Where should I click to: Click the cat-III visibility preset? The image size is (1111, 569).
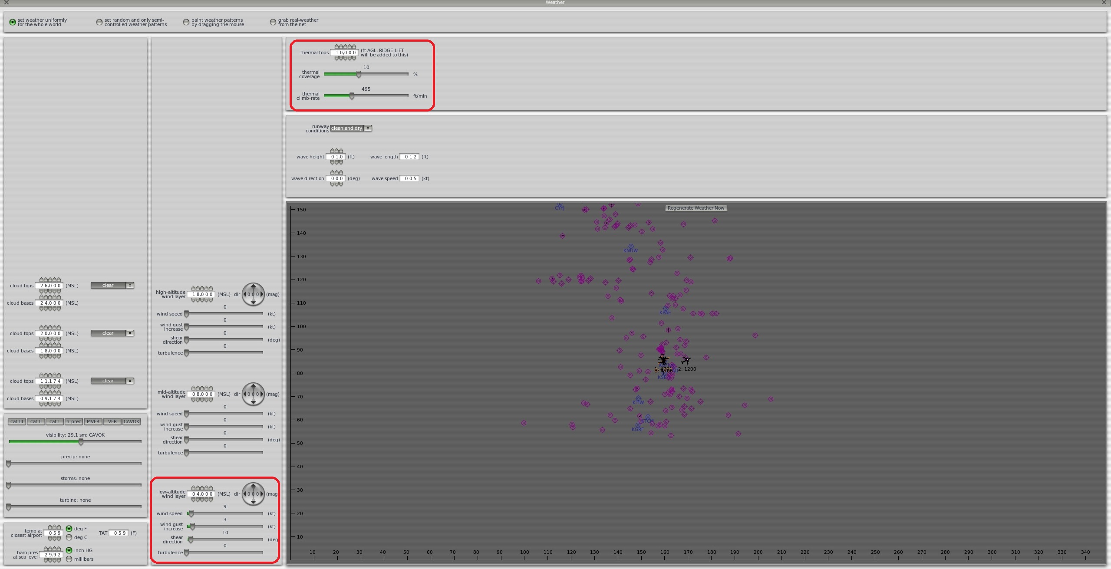coord(16,421)
